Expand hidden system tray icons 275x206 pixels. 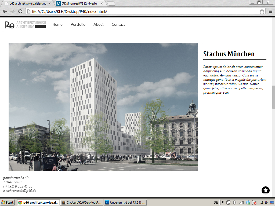pyautogui.click(x=223, y=203)
